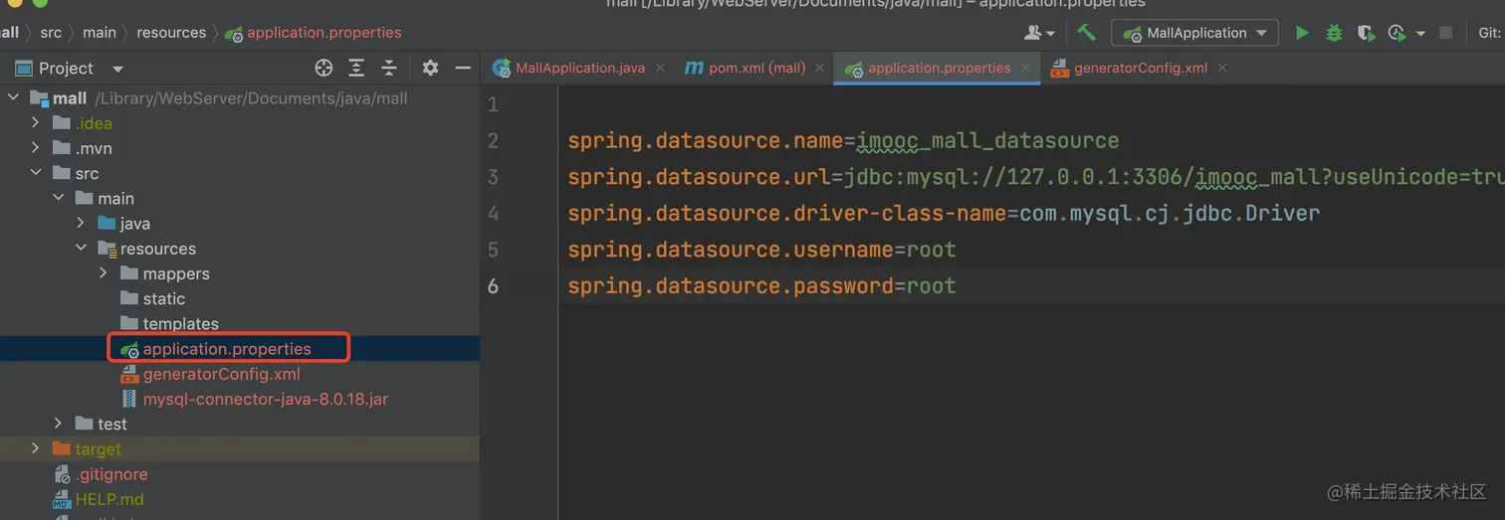Expand the .idea folder
This screenshot has height=520, width=1505.
(36, 122)
